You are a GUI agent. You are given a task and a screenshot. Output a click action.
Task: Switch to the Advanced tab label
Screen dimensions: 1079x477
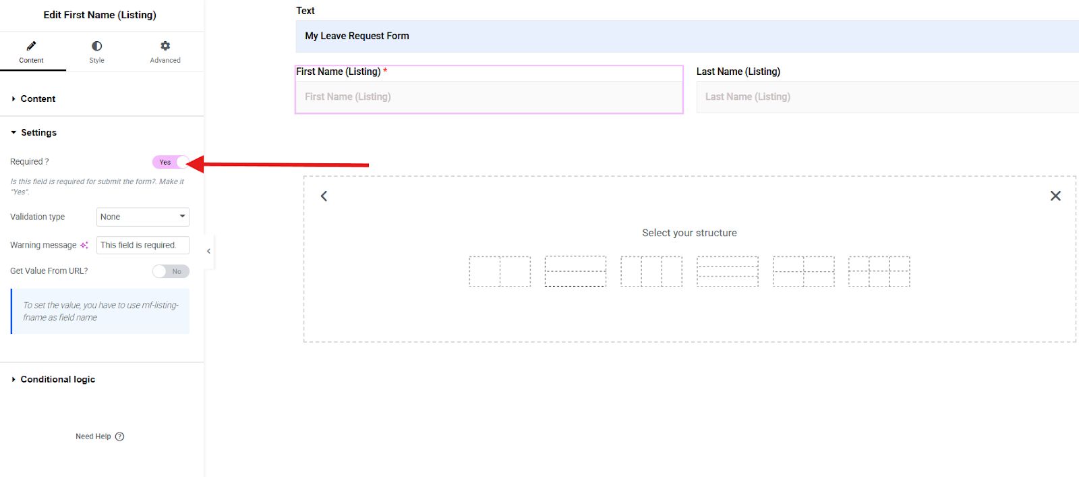coord(165,60)
